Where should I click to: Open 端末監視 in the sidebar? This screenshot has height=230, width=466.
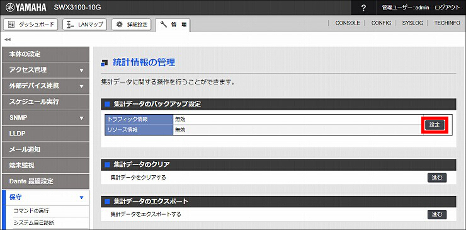[45, 166]
